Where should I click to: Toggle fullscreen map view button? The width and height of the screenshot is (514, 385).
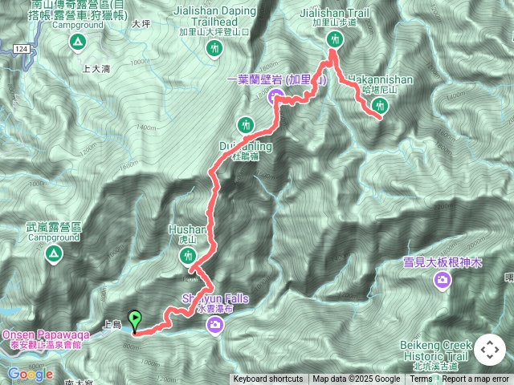(x=490, y=350)
